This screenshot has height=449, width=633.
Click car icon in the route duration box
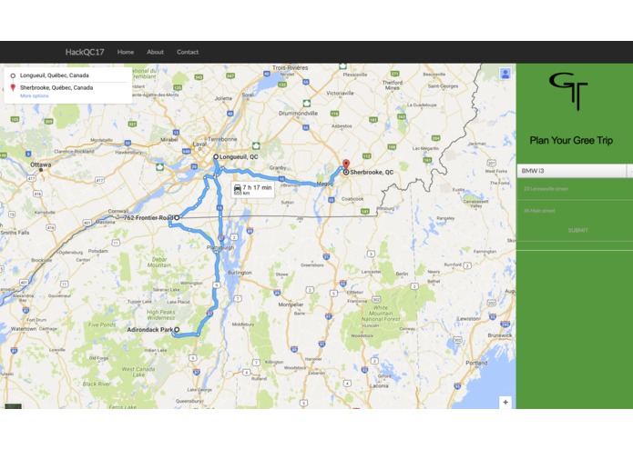click(x=238, y=187)
